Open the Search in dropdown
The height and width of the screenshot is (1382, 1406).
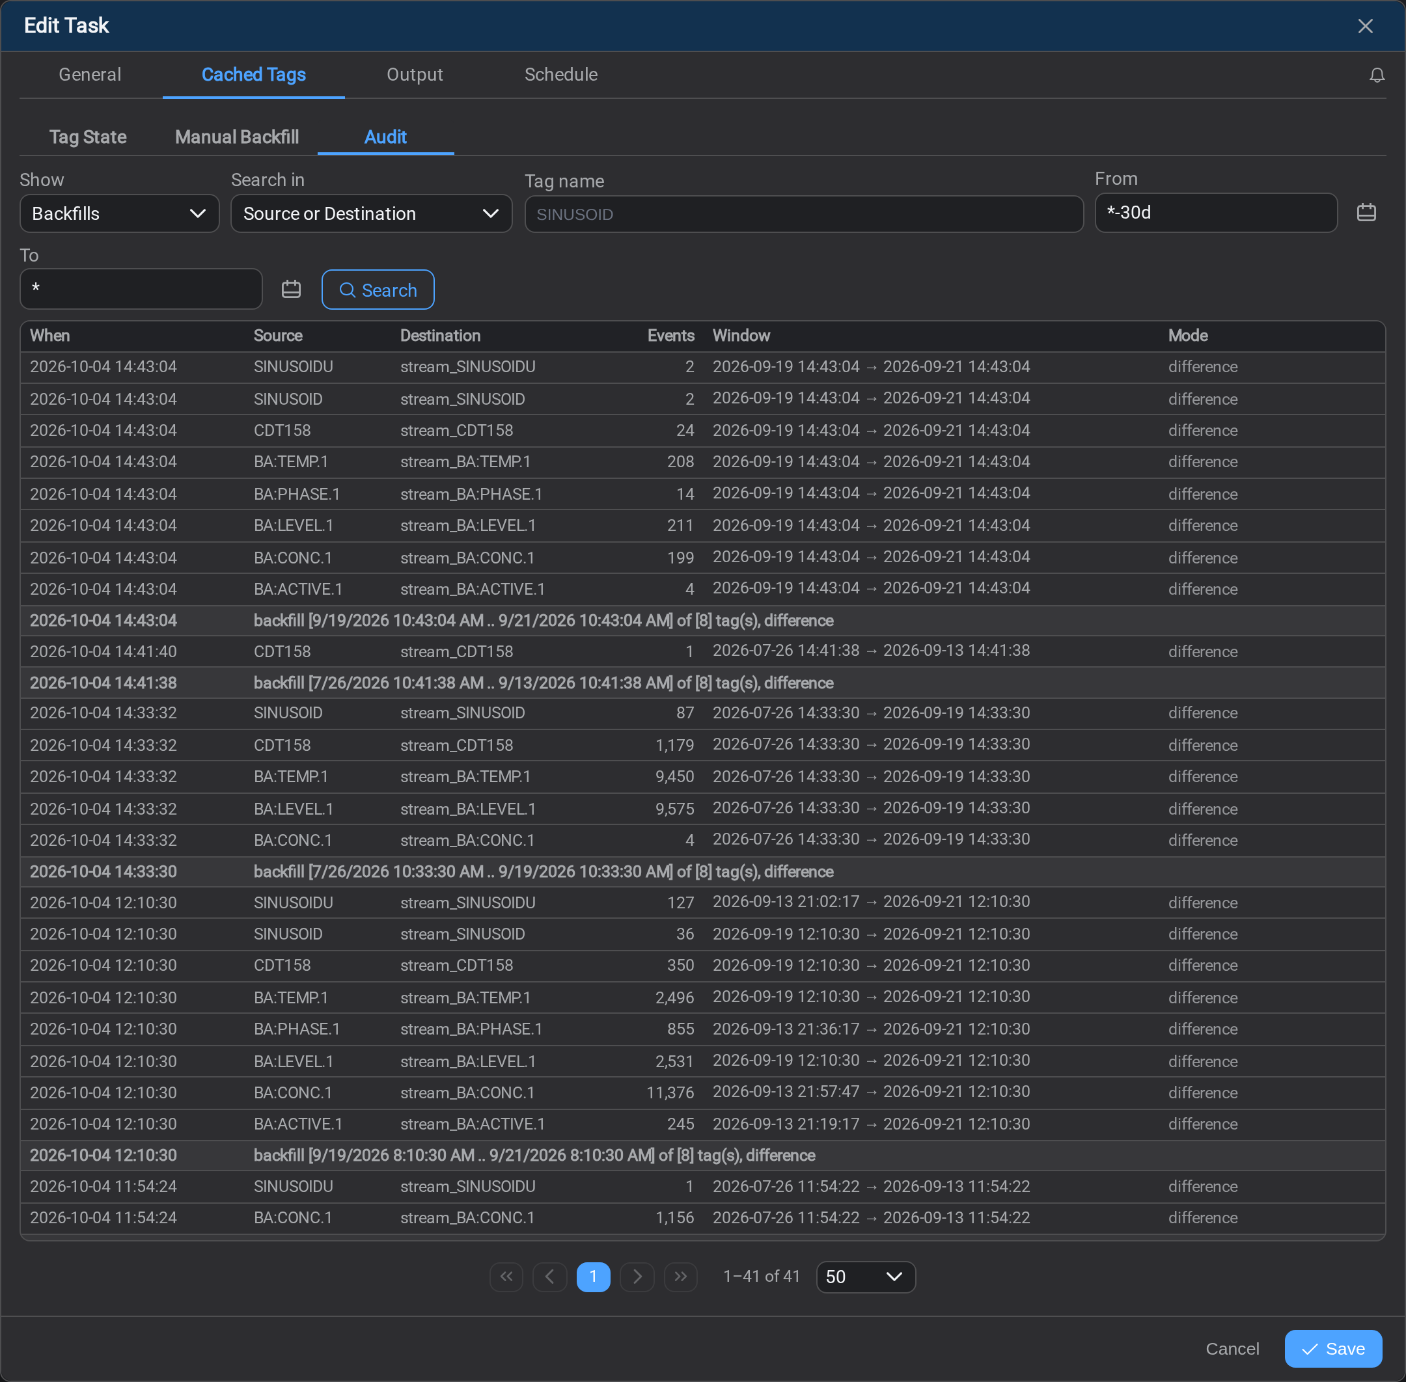click(371, 213)
